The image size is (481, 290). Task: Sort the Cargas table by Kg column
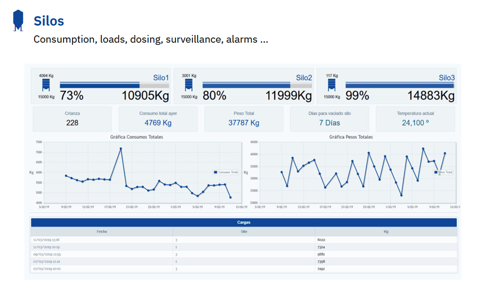[386, 232]
